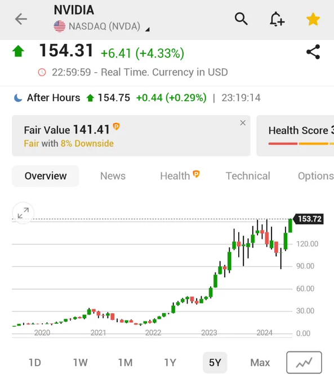This screenshot has height=383, width=334.
Task: Tap the After Hours price 154.75
Action: click(x=114, y=97)
